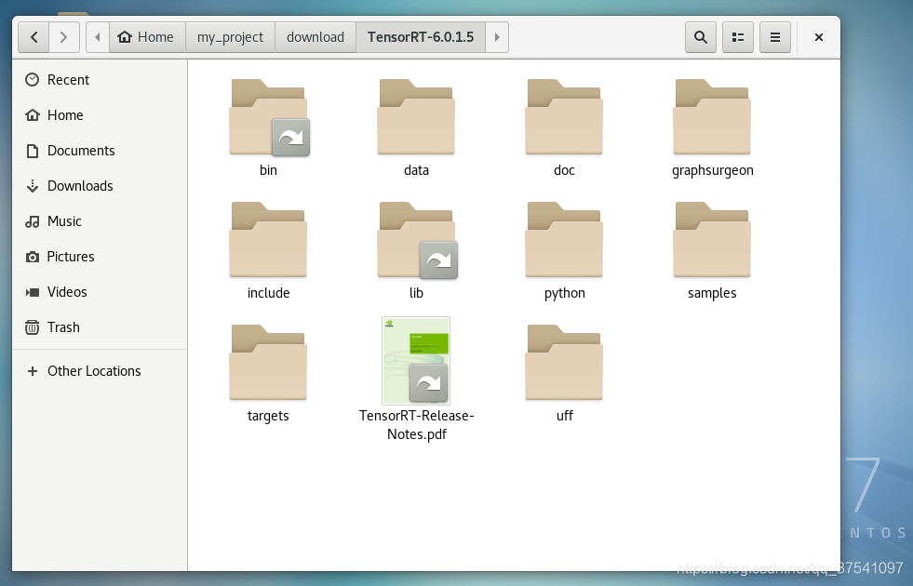The height and width of the screenshot is (586, 913).
Task: Go back with the back arrow button
Action: tap(34, 37)
